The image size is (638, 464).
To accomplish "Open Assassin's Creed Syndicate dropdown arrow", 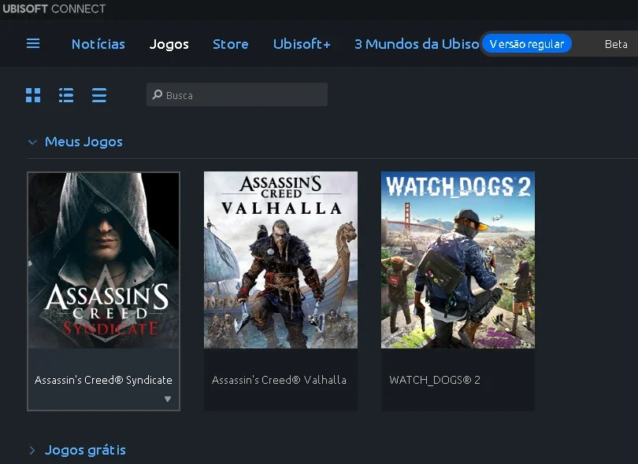I will pyautogui.click(x=168, y=399).
